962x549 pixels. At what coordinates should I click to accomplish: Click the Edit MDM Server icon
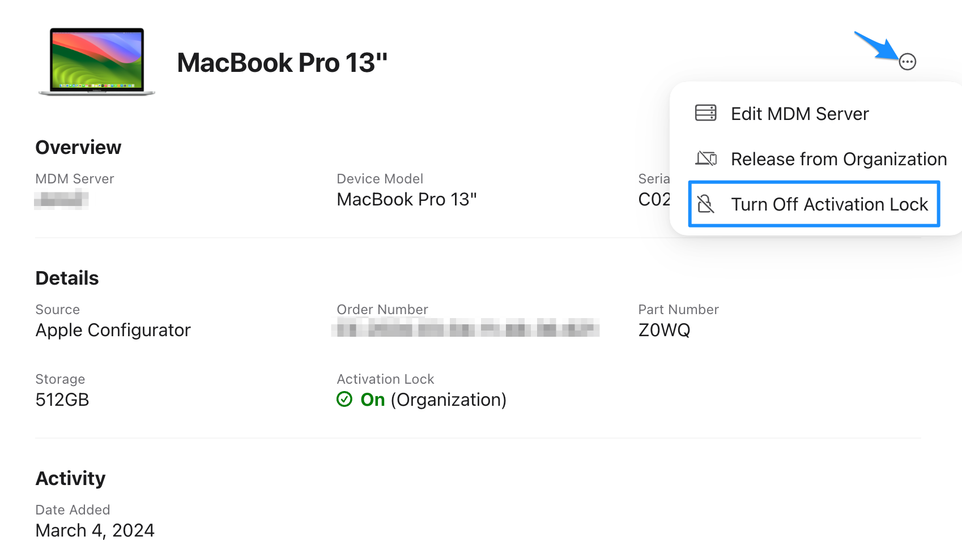pos(705,113)
